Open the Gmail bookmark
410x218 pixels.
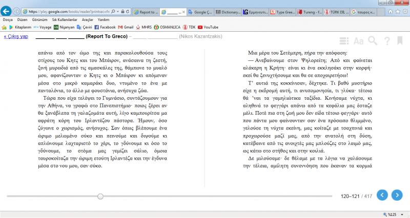tap(126, 27)
